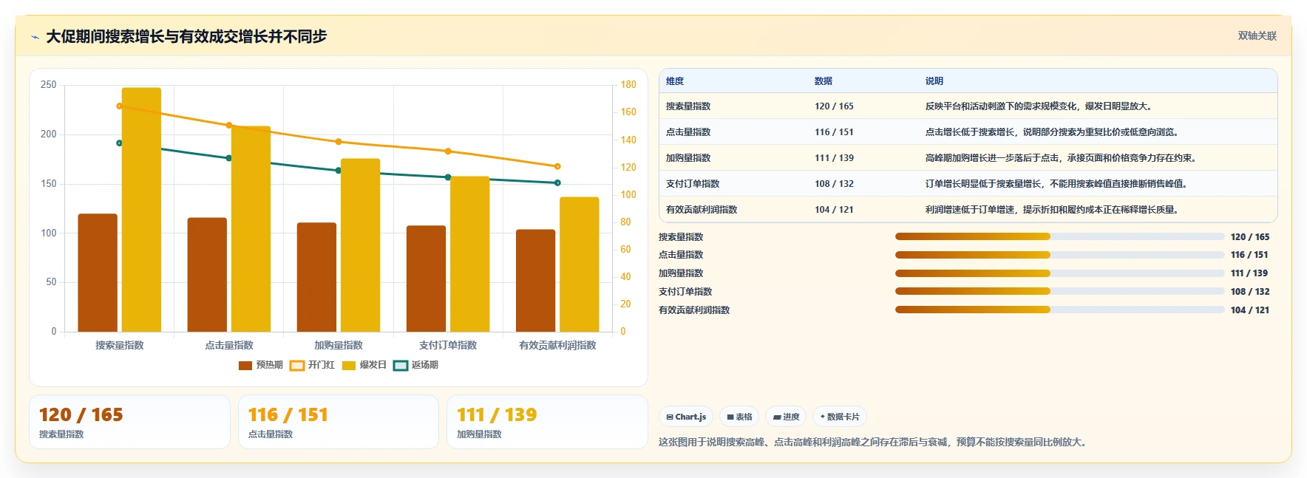Image resolution: width=1307 pixels, height=478 pixels.
Task: Toggle the 预热期 legend item
Action: tap(261, 365)
